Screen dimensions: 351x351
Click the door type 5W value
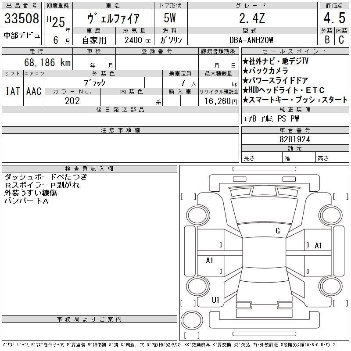tap(170, 18)
